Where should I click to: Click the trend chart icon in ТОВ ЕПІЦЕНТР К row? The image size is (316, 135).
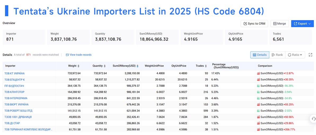258,80
